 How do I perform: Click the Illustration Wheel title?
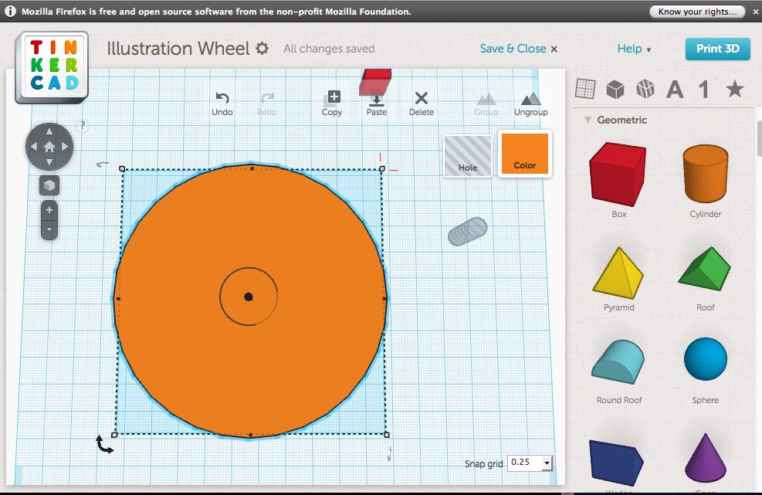[178, 49]
